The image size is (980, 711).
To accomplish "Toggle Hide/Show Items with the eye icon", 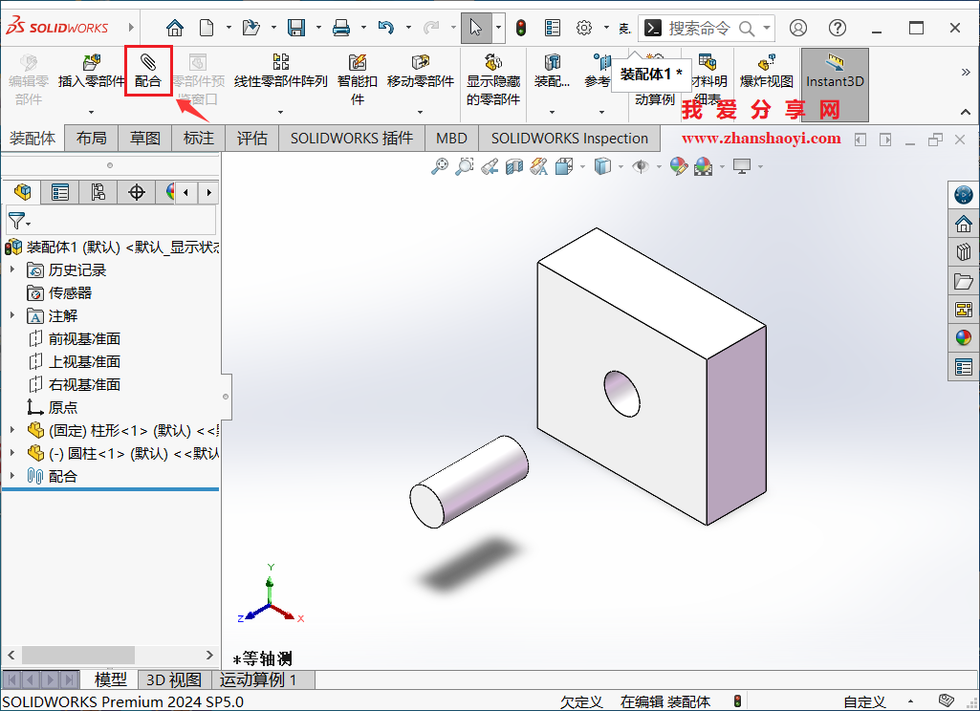I will (639, 166).
